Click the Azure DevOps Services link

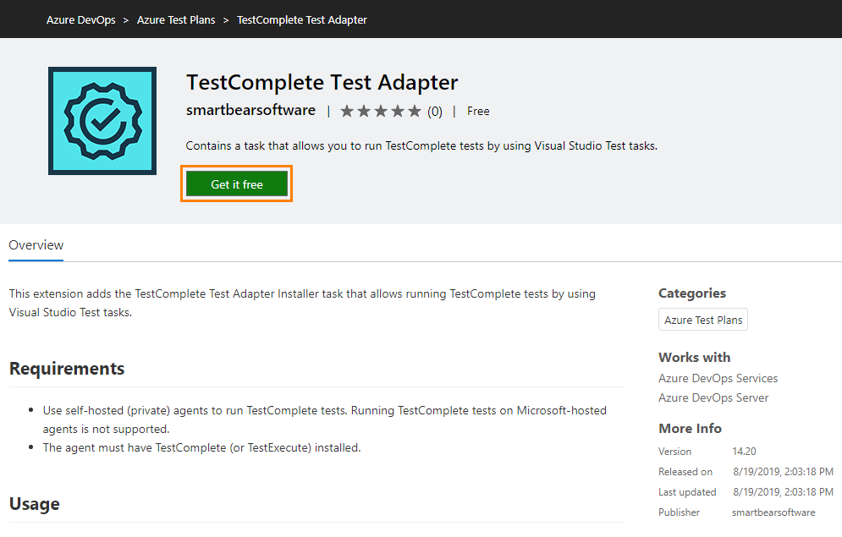point(718,378)
